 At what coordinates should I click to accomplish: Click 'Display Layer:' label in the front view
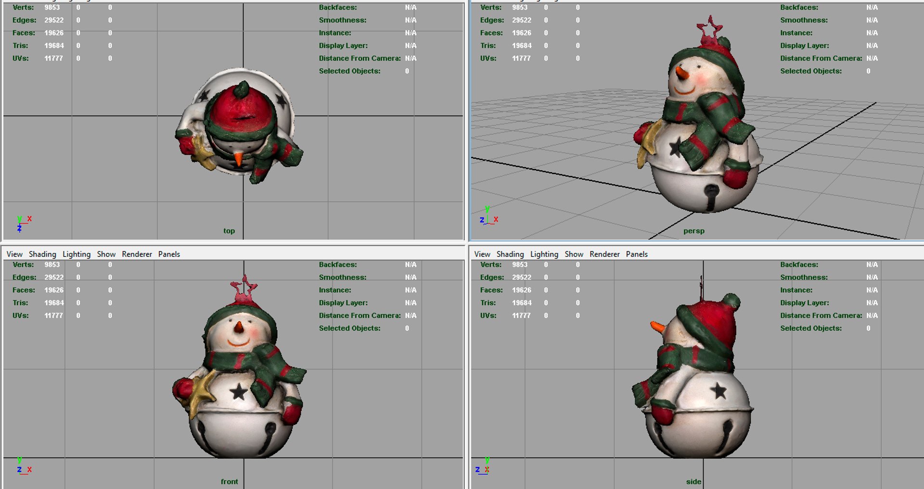tap(343, 302)
